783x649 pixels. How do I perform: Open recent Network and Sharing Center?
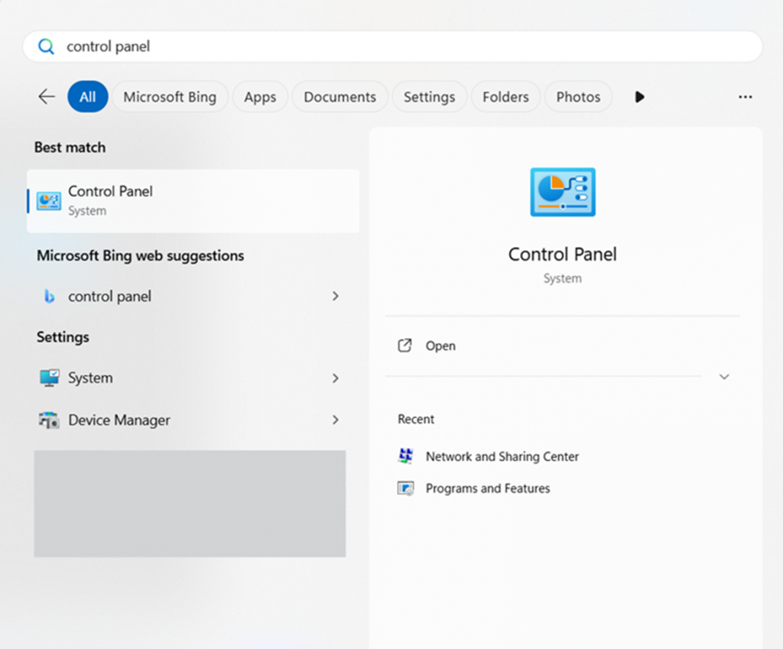[502, 456]
